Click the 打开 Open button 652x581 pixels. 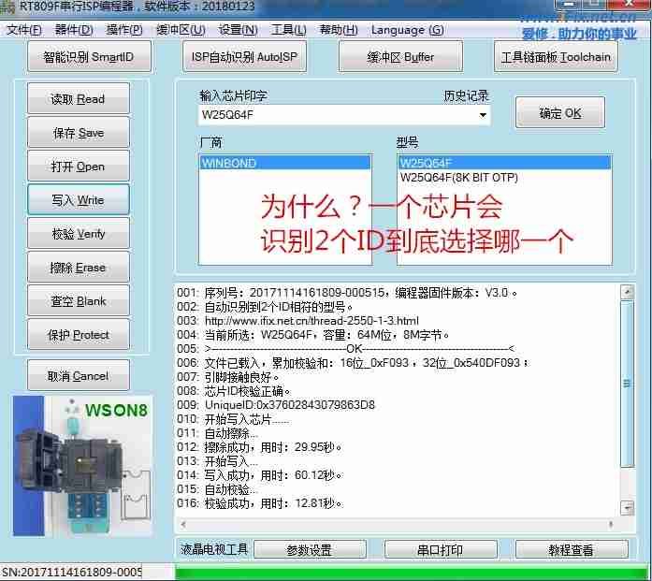click(x=79, y=167)
